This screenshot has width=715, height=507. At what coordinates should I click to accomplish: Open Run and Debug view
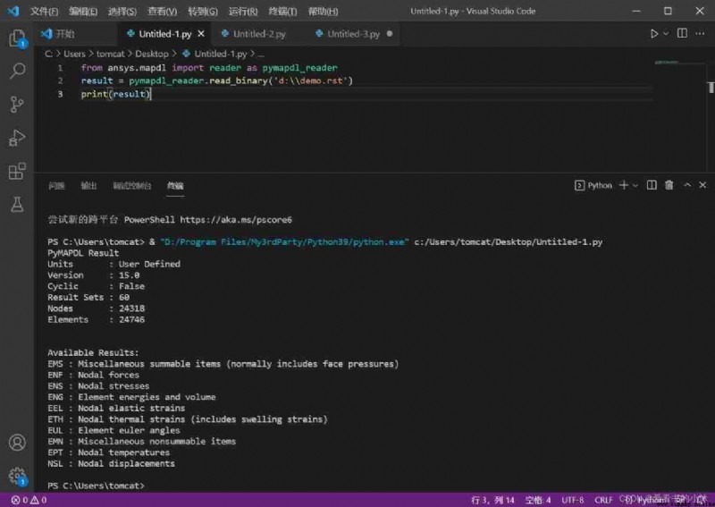click(17, 138)
